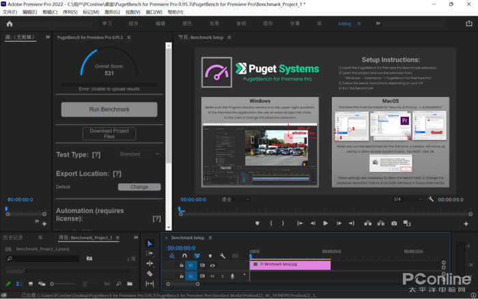The image size is (478, 299).
Task: Open Benchmark Setup timeline panel menu
Action: tap(210, 238)
